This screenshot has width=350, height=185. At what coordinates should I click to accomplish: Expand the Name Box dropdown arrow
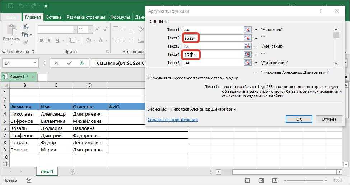[35, 63]
